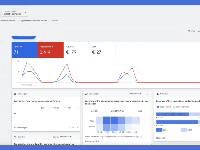Click the Campaigns bar chart icon
The height and width of the screenshot is (150, 200).
(x=15, y=94)
